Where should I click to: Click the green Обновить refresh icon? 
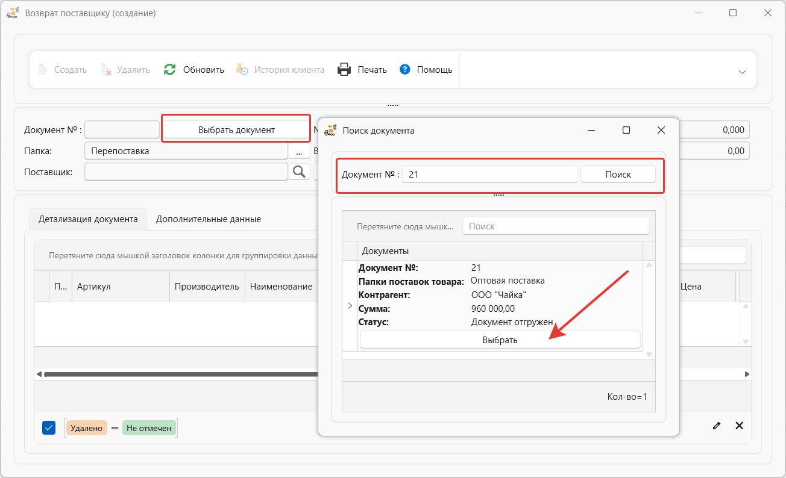(170, 70)
